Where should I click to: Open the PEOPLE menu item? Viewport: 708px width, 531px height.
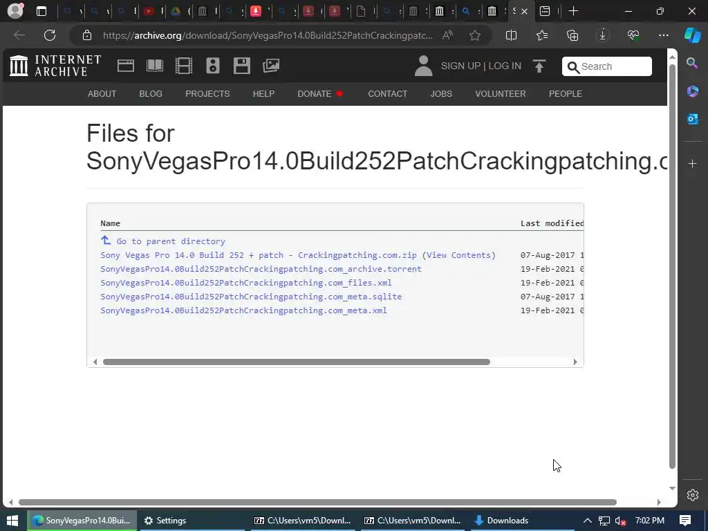coord(566,94)
